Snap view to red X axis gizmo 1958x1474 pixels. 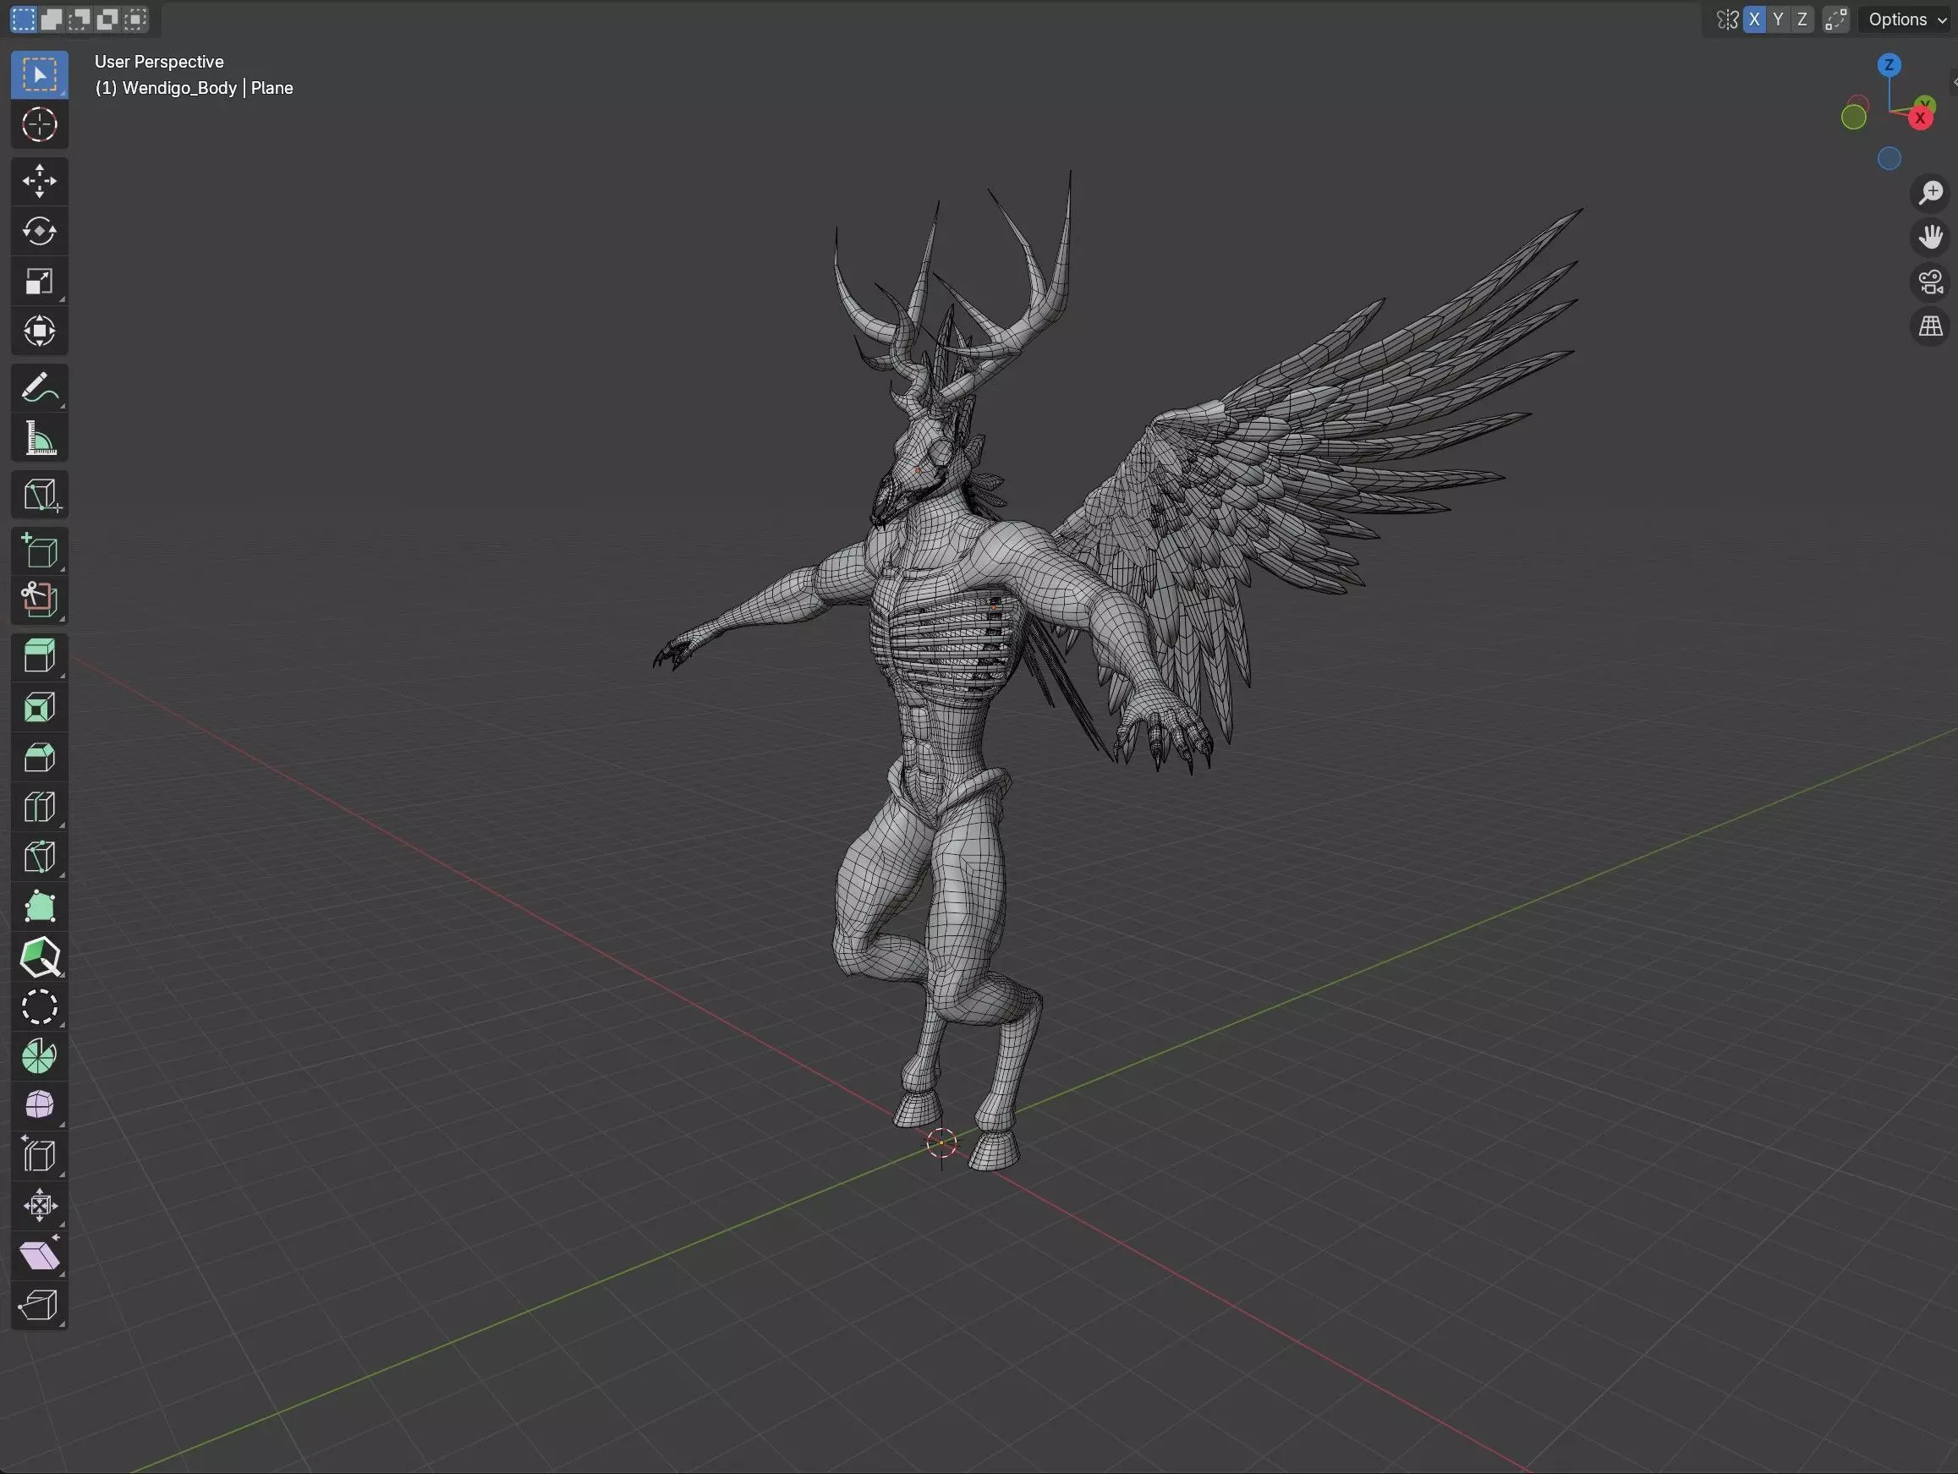[1920, 118]
